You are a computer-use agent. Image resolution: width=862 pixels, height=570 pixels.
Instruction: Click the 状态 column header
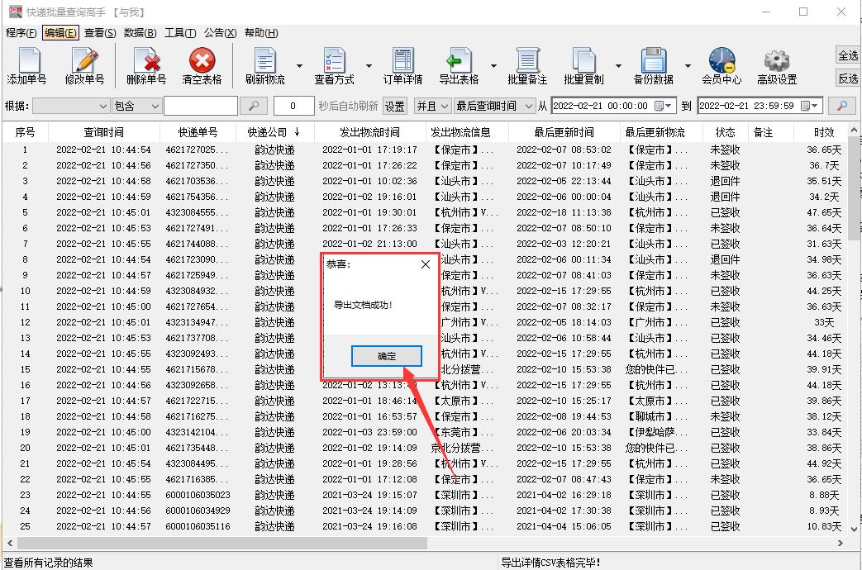click(725, 132)
